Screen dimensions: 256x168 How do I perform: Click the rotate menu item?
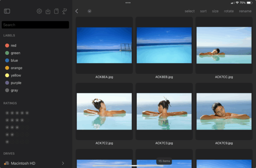229,11
